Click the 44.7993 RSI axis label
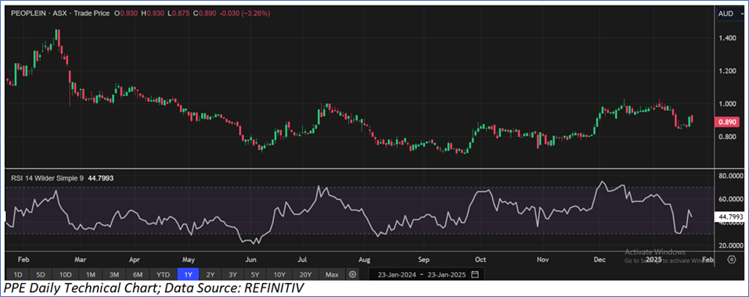 (729, 217)
